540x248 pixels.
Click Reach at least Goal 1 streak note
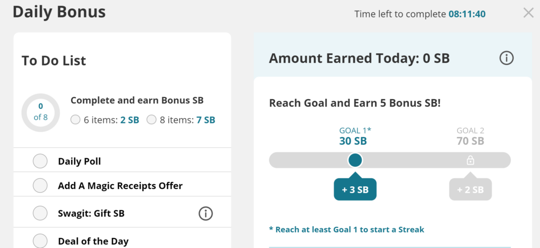(x=346, y=230)
